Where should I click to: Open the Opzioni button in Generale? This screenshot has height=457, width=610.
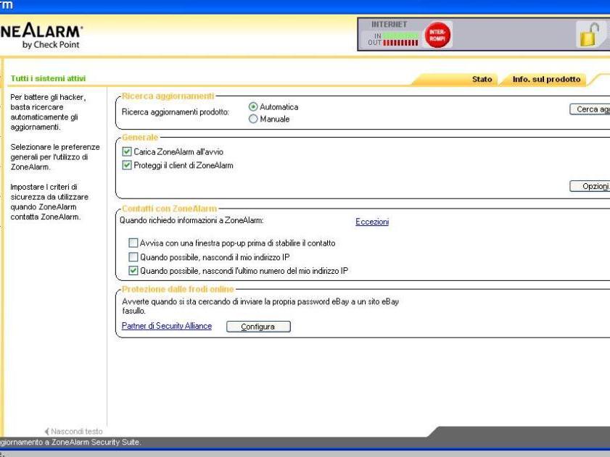click(x=590, y=186)
